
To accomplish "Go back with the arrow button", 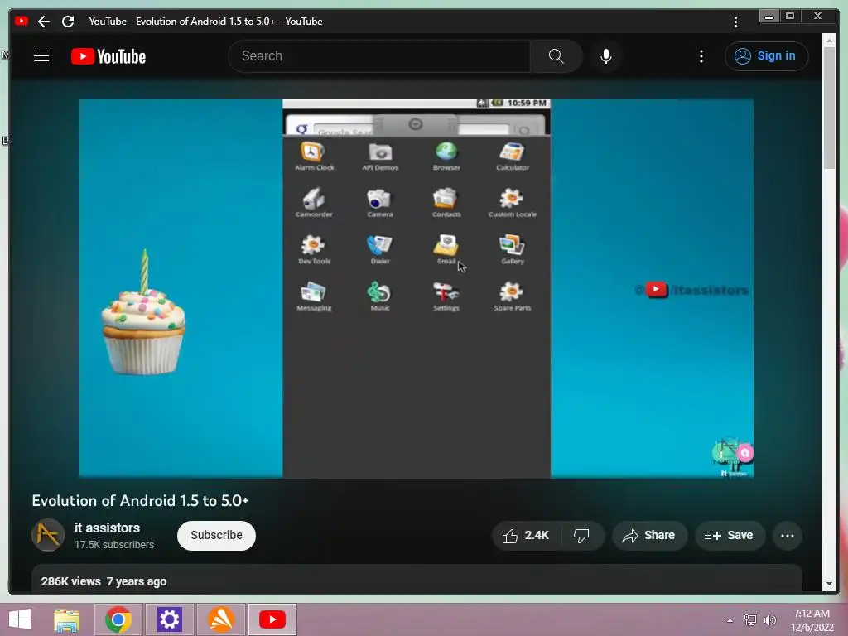I will point(44,22).
